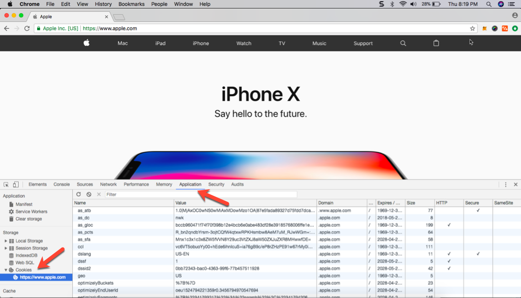The height and width of the screenshot is (298, 521).
Task: Click the Spotlight search icon in menu bar
Action: coord(488,4)
